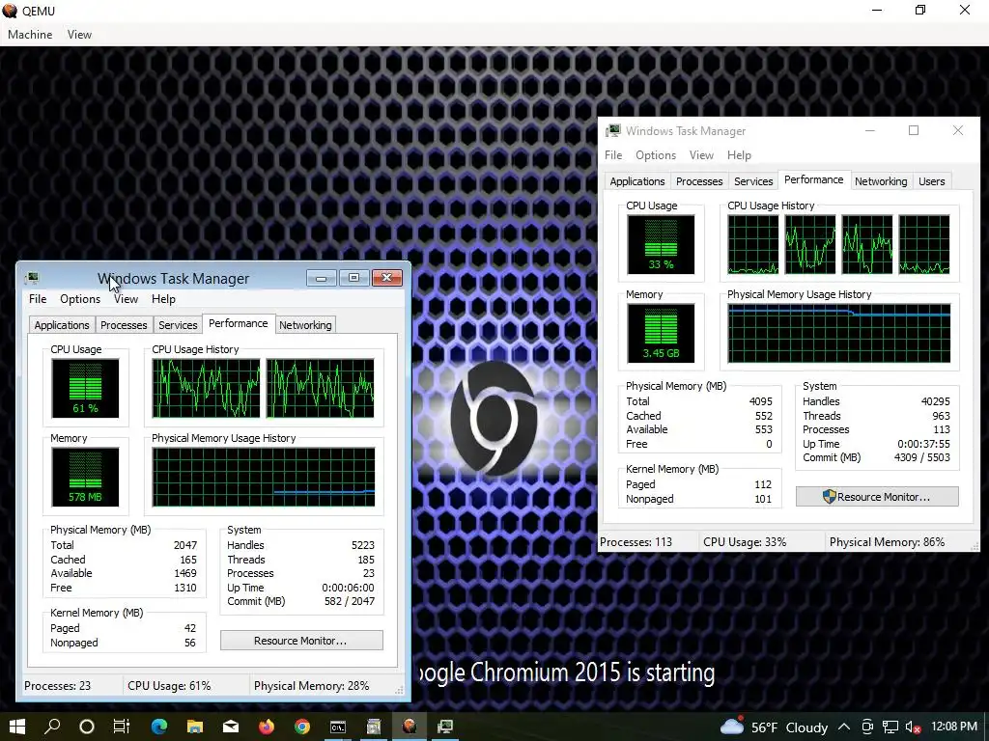Screen dimensions: 989x741
Task: Click guest Resource Monitor button
Action: click(x=301, y=641)
